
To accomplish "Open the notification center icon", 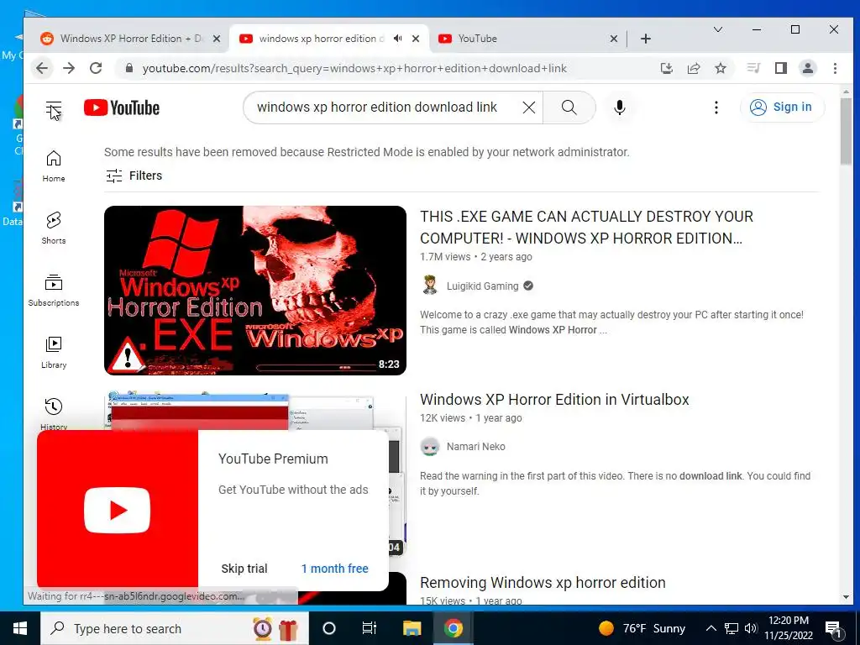I will (834, 629).
